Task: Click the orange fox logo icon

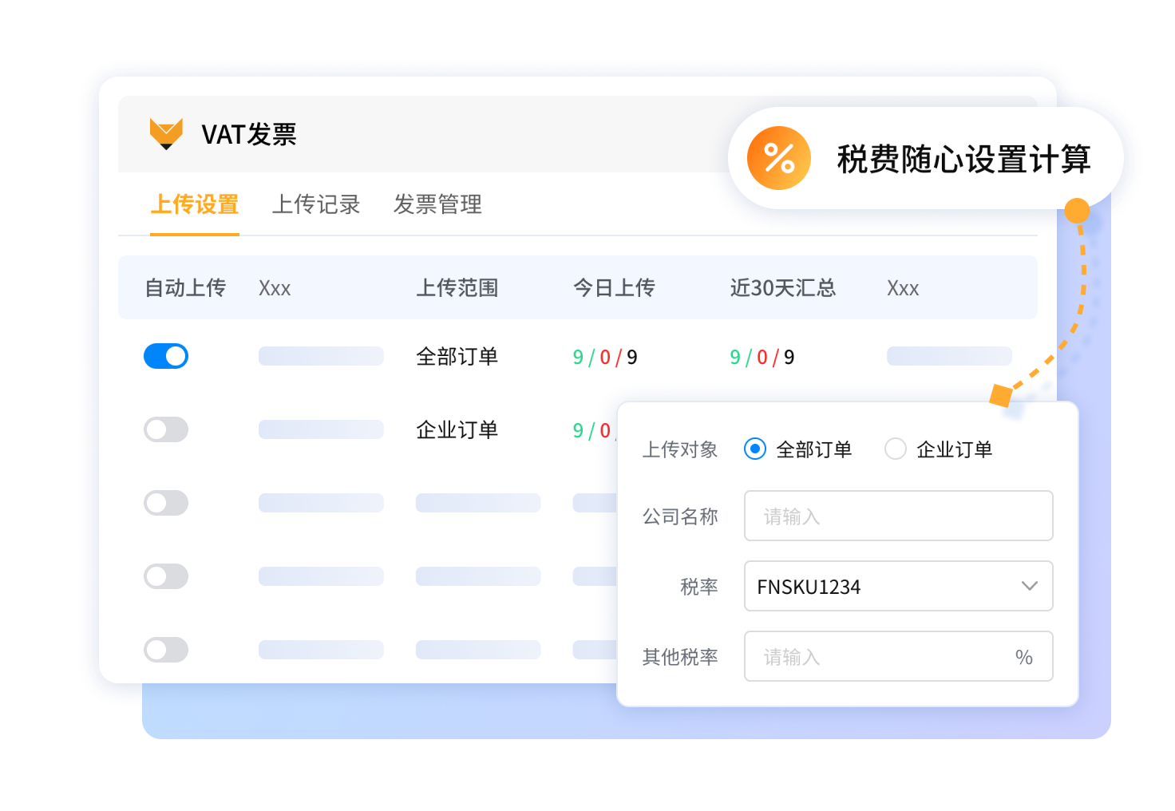Action: coord(166,133)
